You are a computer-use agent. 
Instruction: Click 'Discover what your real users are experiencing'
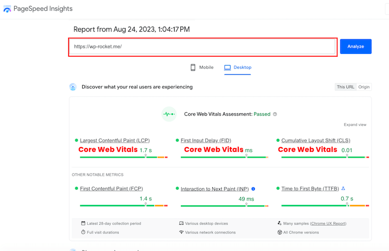[137, 87]
